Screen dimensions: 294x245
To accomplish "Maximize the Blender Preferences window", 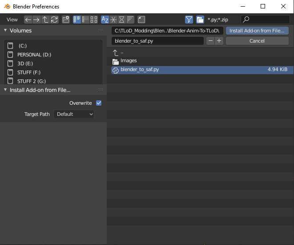I will pyautogui.click(x=263, y=6).
